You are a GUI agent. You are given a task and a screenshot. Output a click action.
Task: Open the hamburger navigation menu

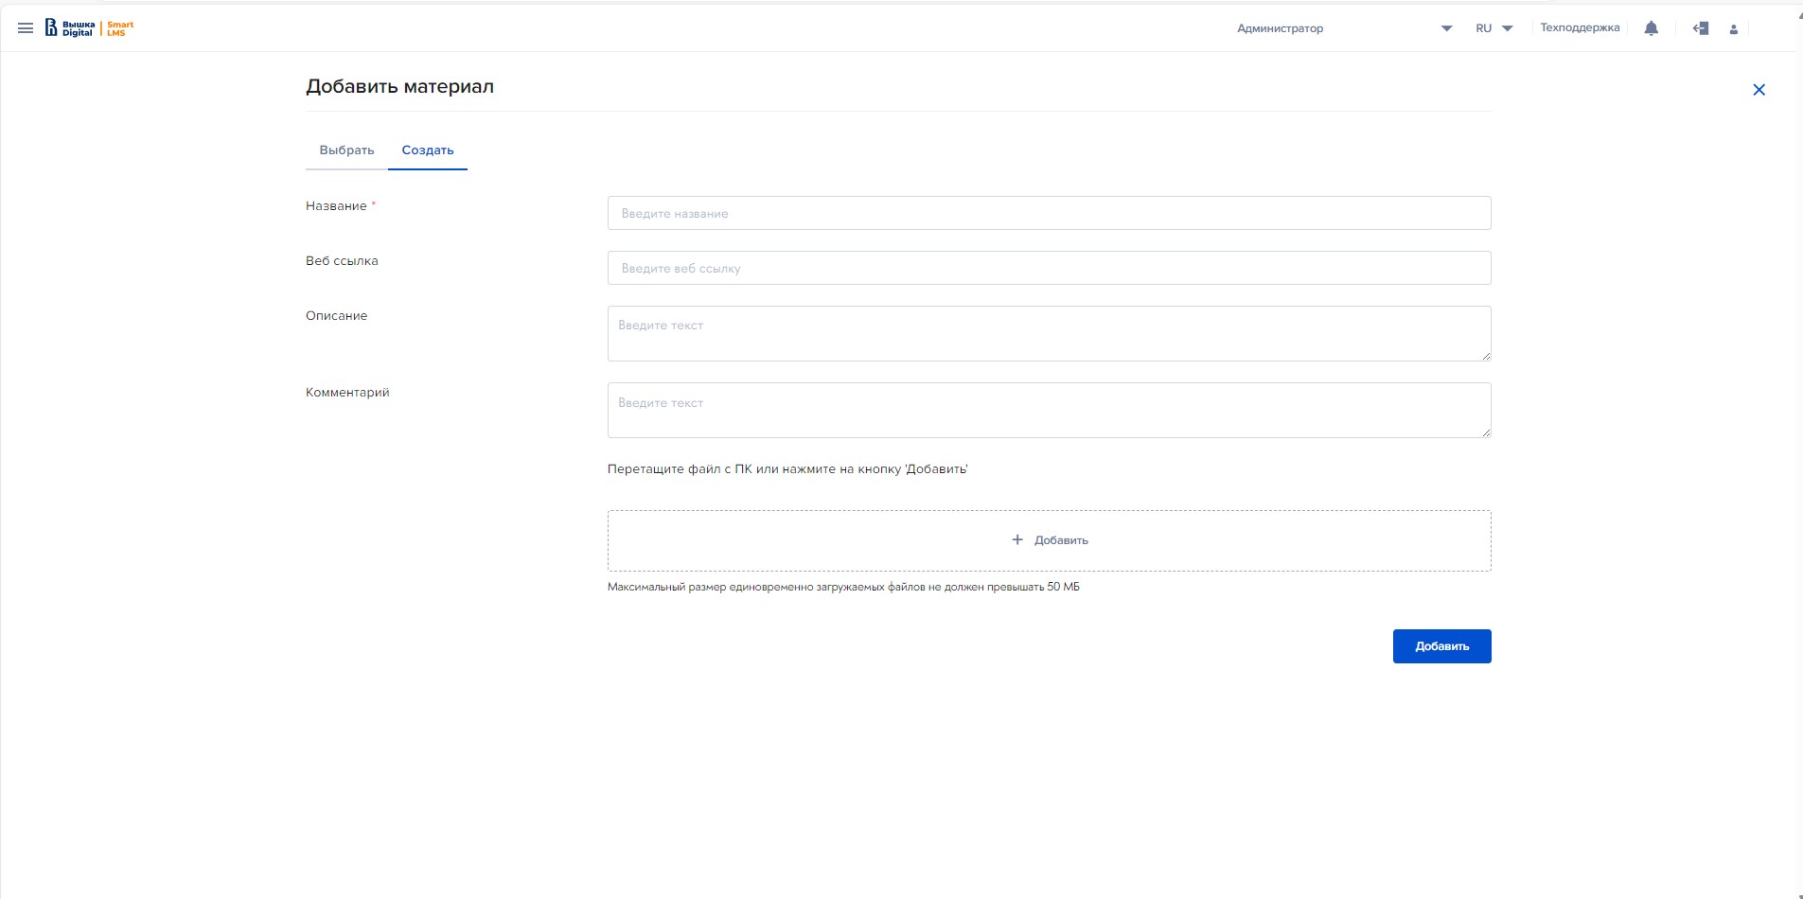coord(26,28)
